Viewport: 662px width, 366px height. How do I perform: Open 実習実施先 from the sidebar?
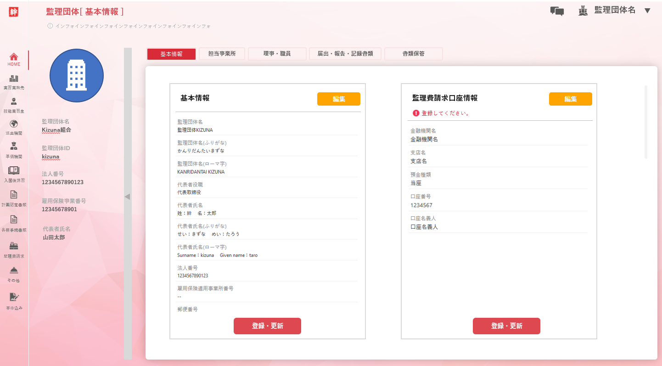pos(14,79)
